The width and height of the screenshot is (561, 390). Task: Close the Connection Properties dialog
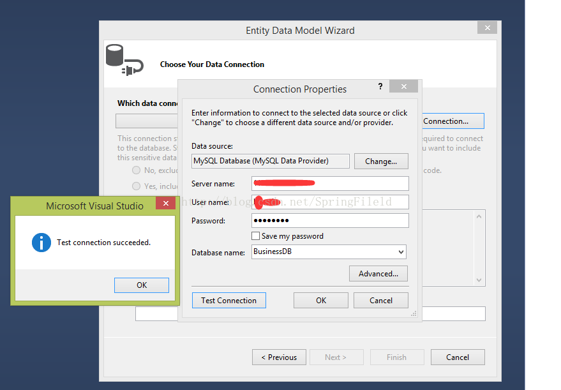[403, 86]
